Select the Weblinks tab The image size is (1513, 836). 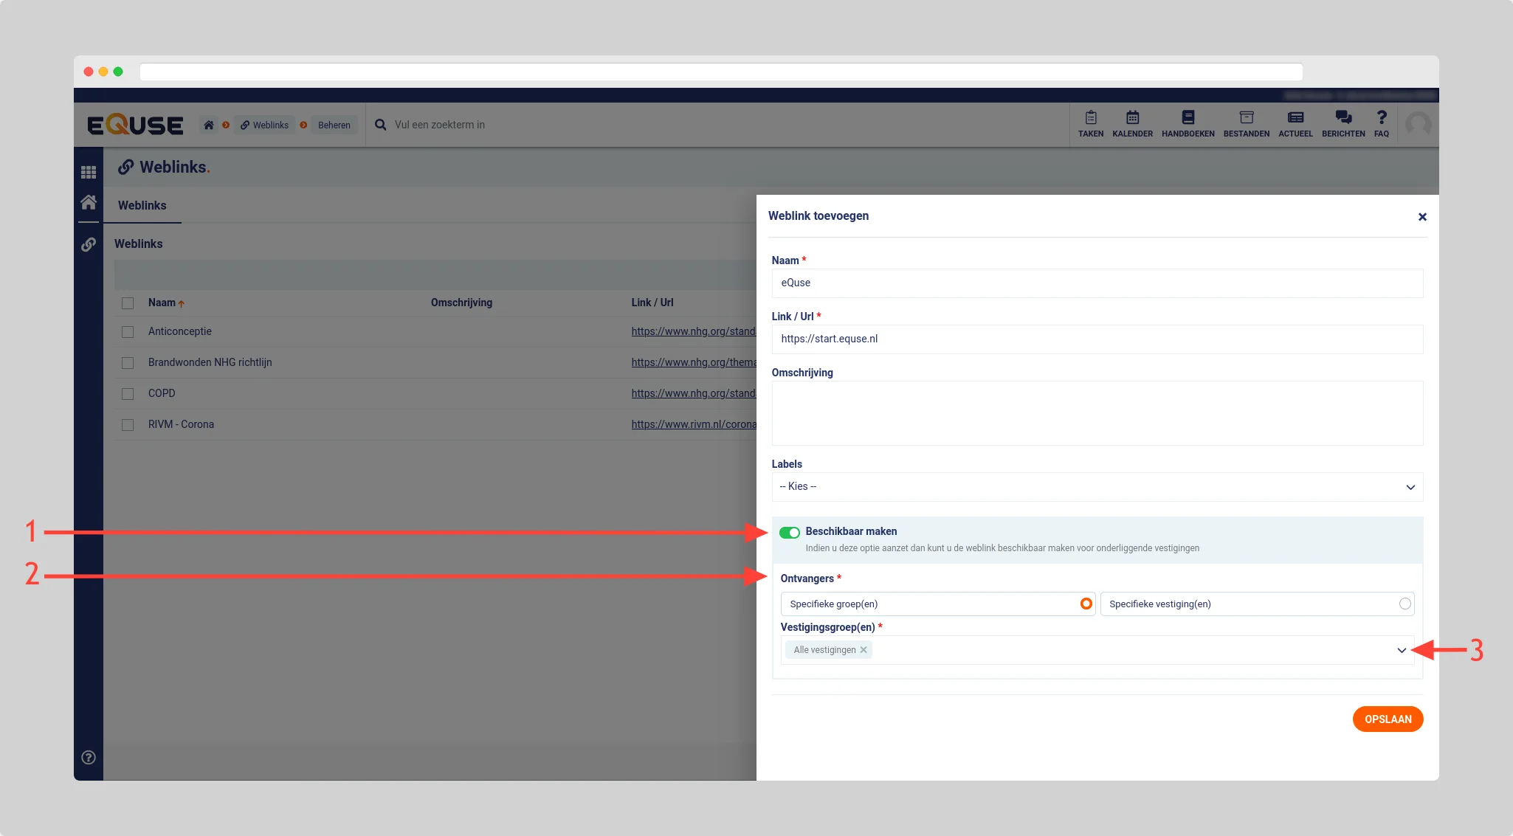pos(142,206)
